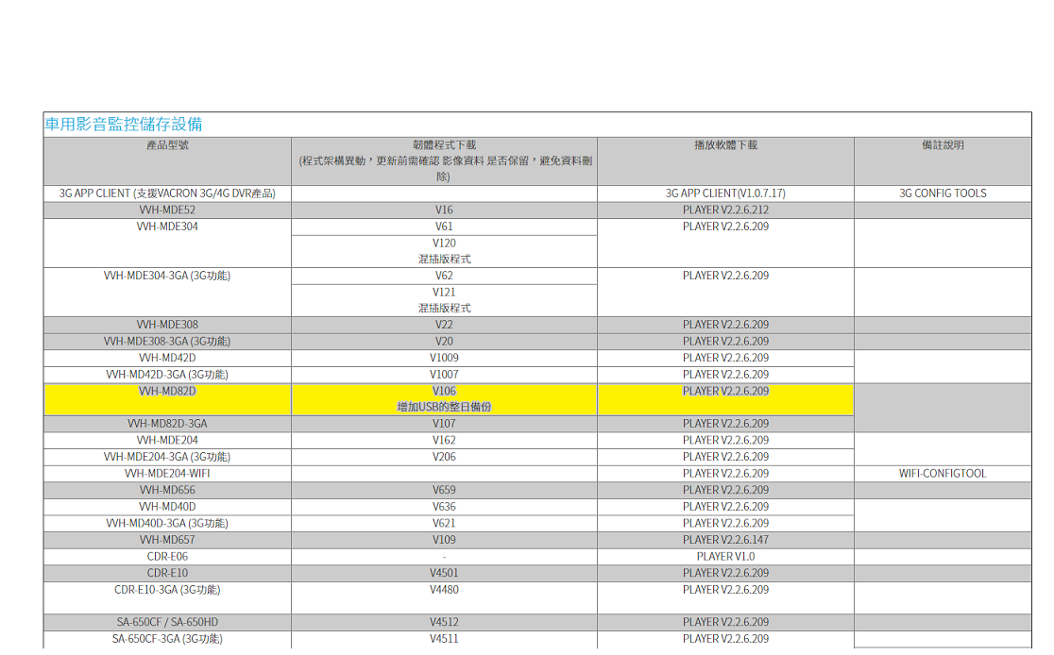Click the V121 mixed-version firmware link

click(444, 293)
